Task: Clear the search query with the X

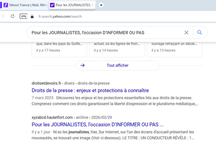Action: tap(186, 32)
